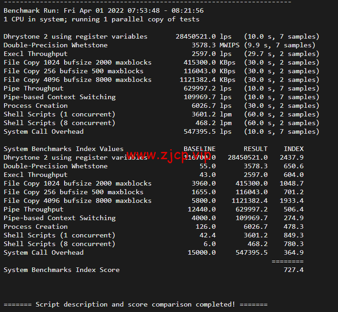Click '(29.7 s, 2 samples)' timing text
The width and height of the screenshot is (338, 312).
tap(282, 54)
